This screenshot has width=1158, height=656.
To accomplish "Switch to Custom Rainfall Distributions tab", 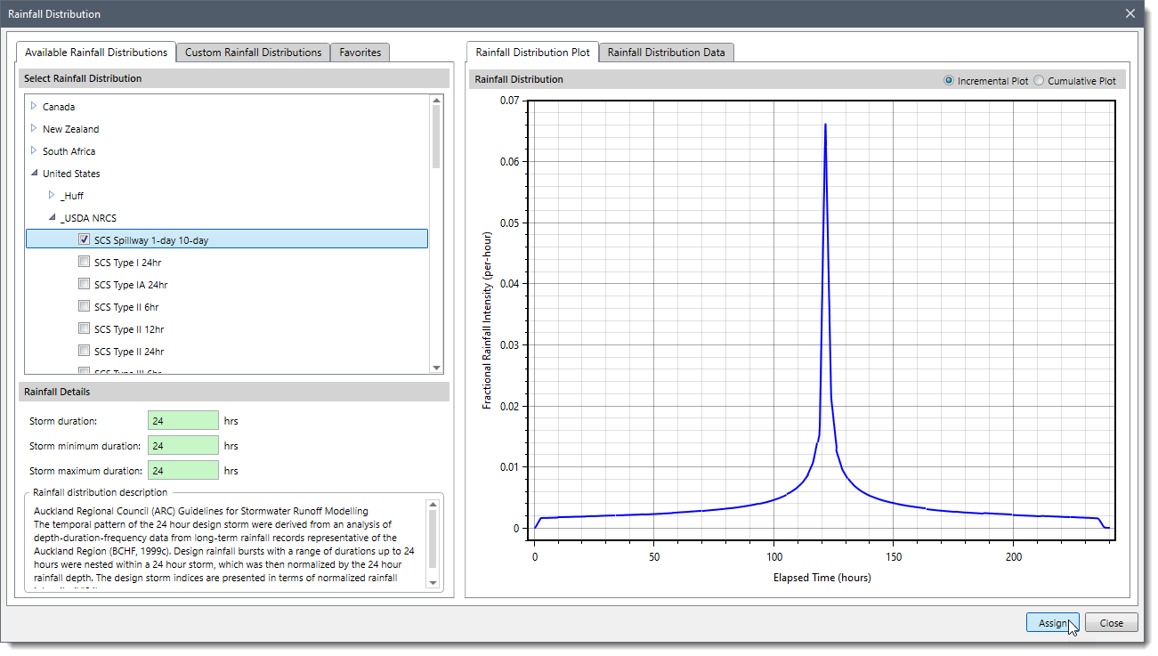I will [x=253, y=53].
